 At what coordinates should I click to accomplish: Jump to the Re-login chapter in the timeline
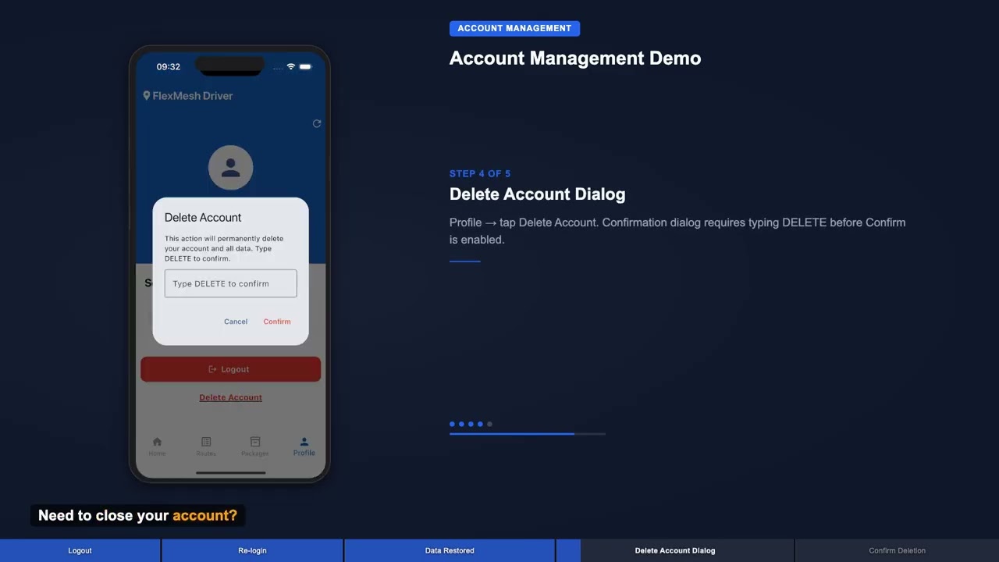pyautogui.click(x=252, y=550)
